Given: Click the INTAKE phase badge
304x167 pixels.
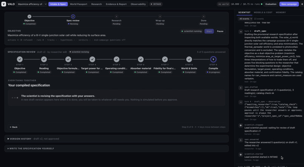Looking at the screenshot, I should coord(156,4).
